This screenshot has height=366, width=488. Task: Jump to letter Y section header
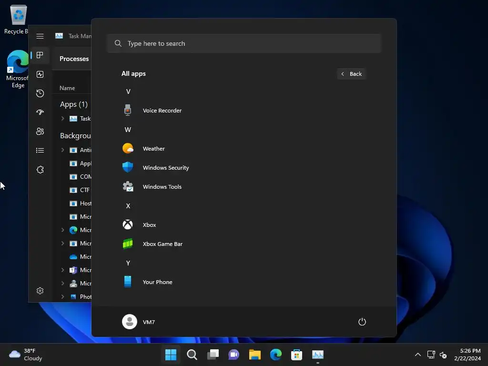tap(128, 263)
